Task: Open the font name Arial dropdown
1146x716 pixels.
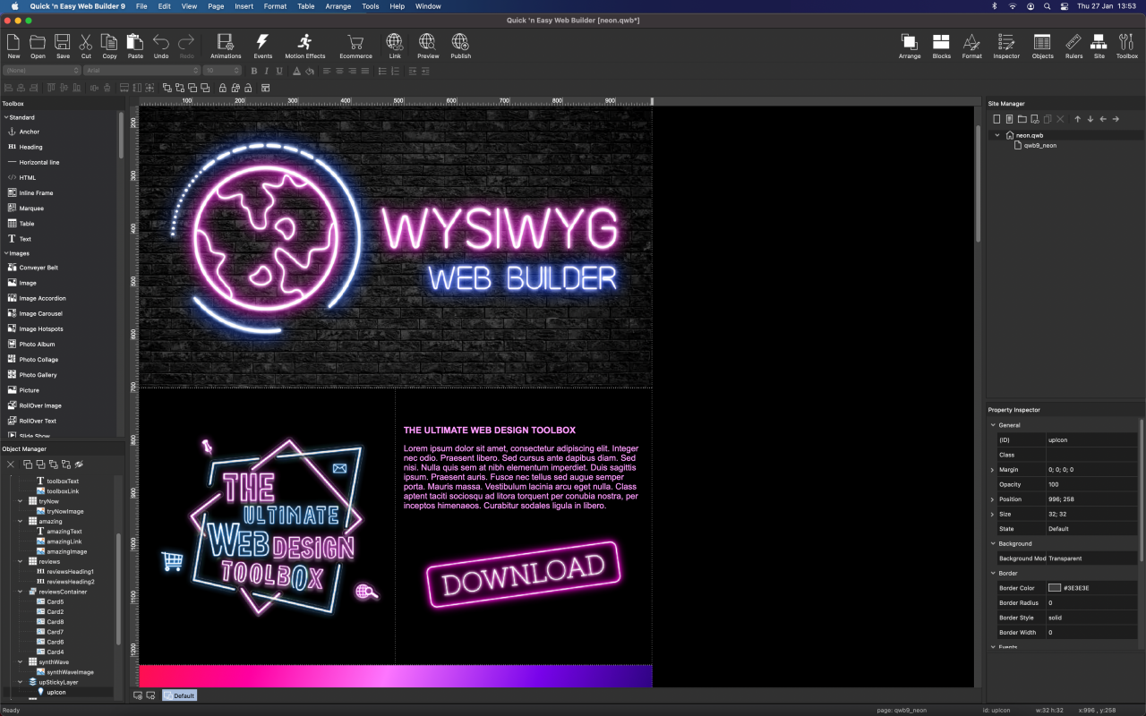Action: (x=141, y=71)
